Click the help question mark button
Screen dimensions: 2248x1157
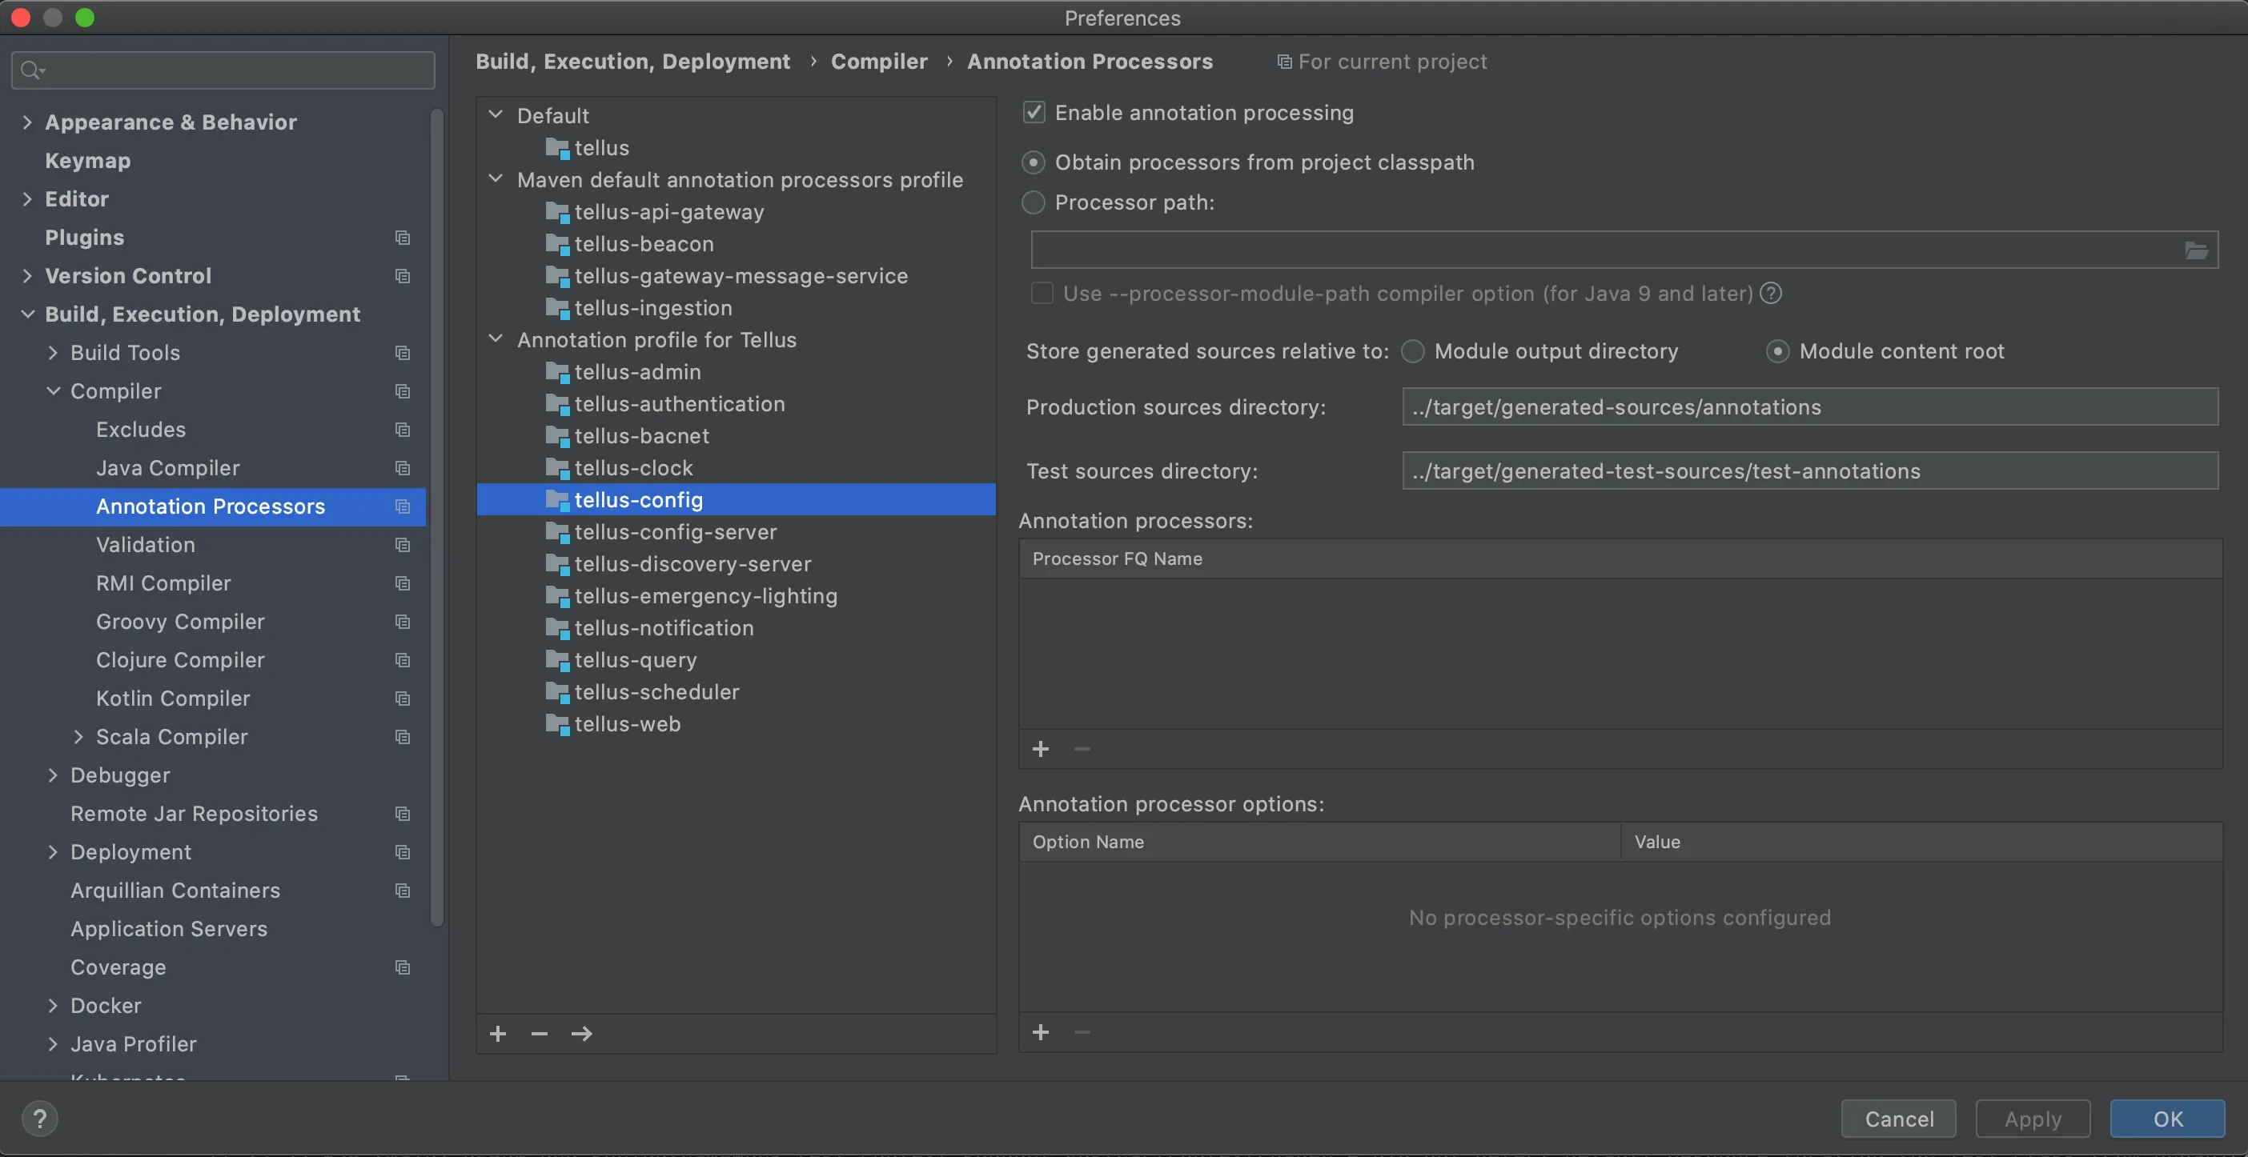point(40,1119)
